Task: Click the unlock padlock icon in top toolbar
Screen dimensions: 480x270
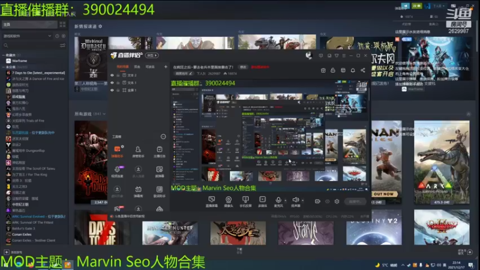Action: point(333,70)
